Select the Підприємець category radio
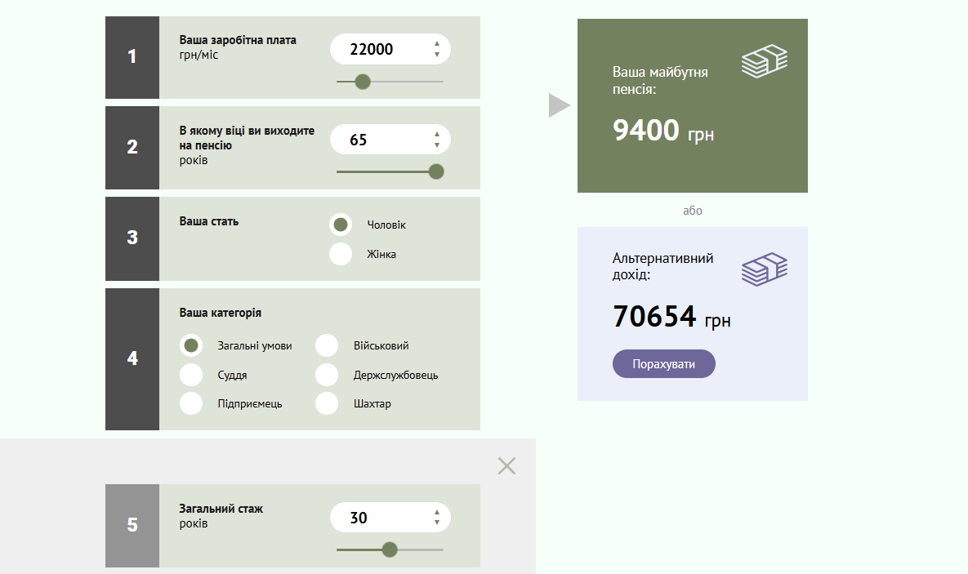Image resolution: width=968 pixels, height=574 pixels. point(191,403)
